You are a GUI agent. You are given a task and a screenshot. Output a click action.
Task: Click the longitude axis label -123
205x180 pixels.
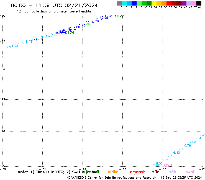[163, 169]
